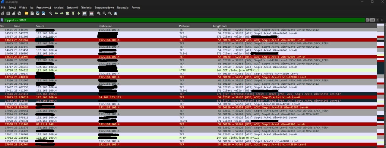Expand the display filter history dropdown arrow
The height and width of the screenshot is (148, 386).
(x=378, y=20)
